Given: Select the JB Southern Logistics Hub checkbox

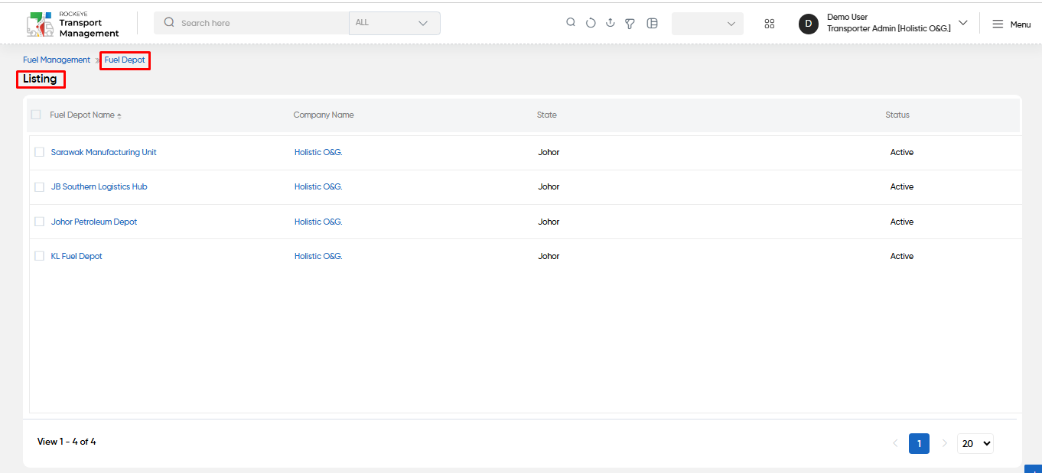Looking at the screenshot, I should (40, 186).
